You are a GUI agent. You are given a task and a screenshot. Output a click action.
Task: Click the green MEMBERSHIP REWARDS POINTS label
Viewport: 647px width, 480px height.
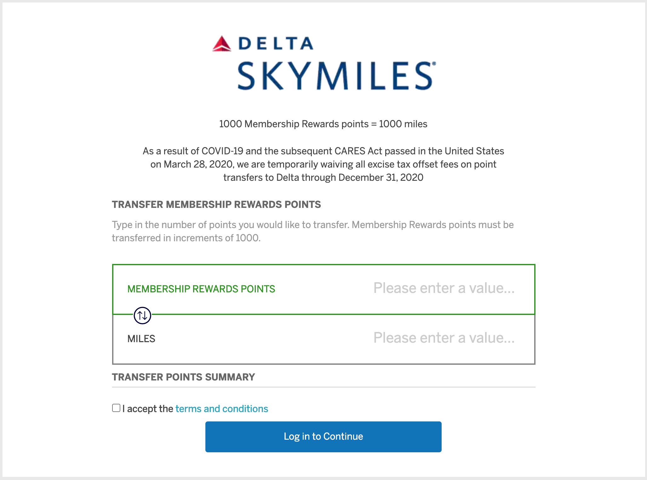[201, 289]
